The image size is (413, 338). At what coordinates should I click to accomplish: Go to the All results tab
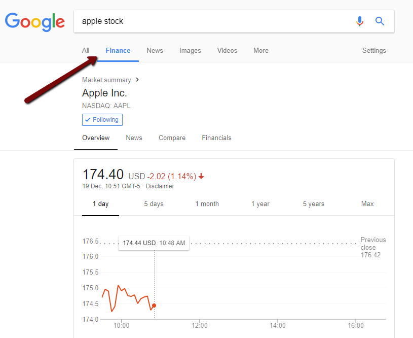86,50
